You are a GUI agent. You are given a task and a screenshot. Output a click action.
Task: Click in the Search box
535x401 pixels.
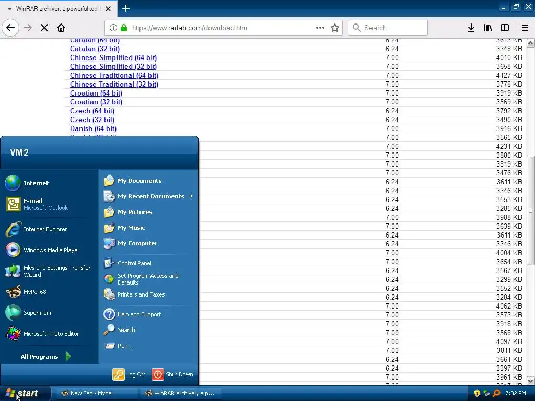(x=388, y=28)
